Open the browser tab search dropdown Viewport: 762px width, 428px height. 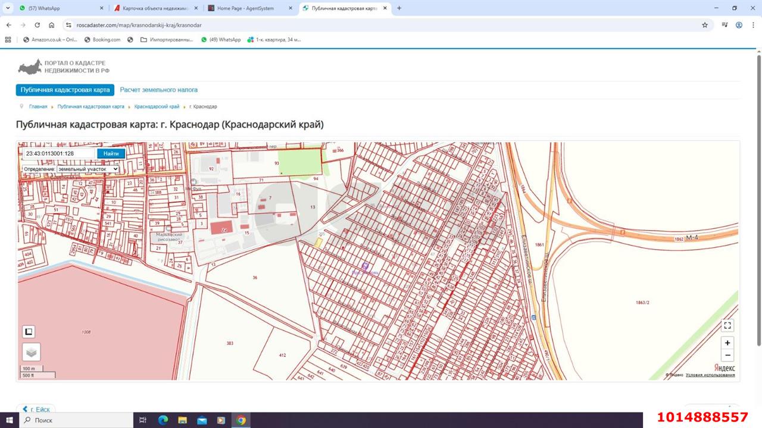point(8,8)
